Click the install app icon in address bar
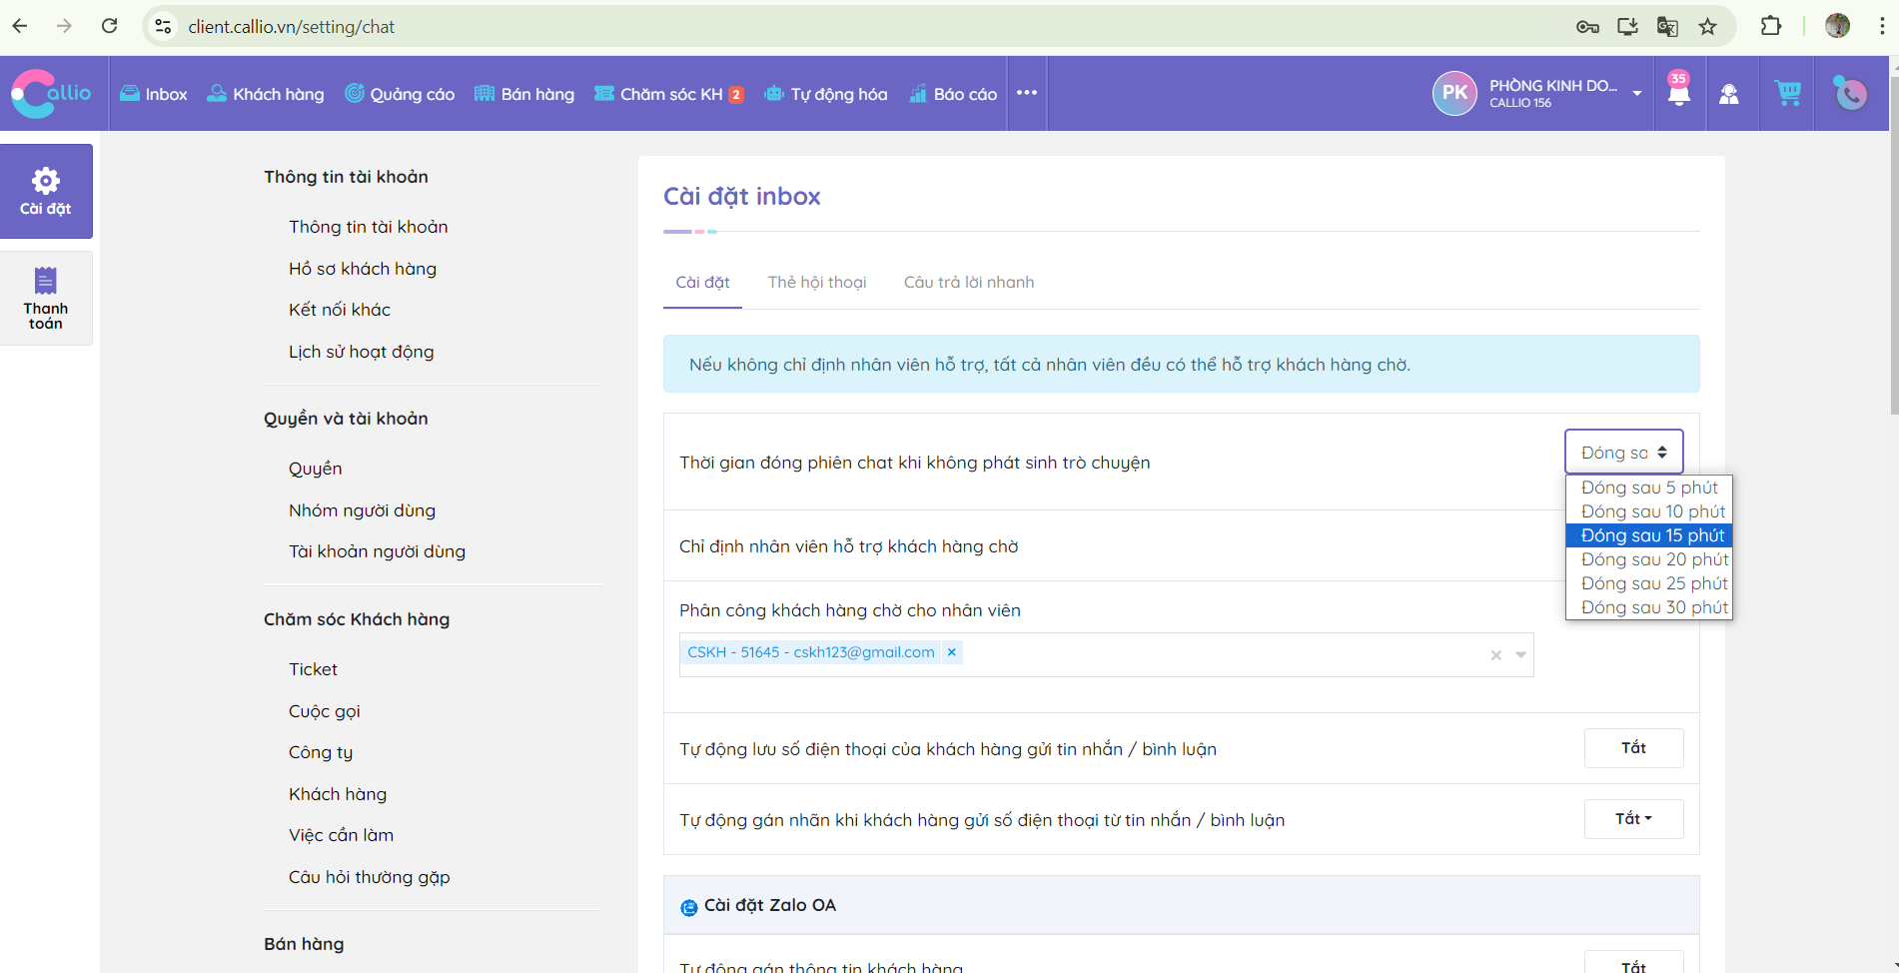 [x=1627, y=27]
